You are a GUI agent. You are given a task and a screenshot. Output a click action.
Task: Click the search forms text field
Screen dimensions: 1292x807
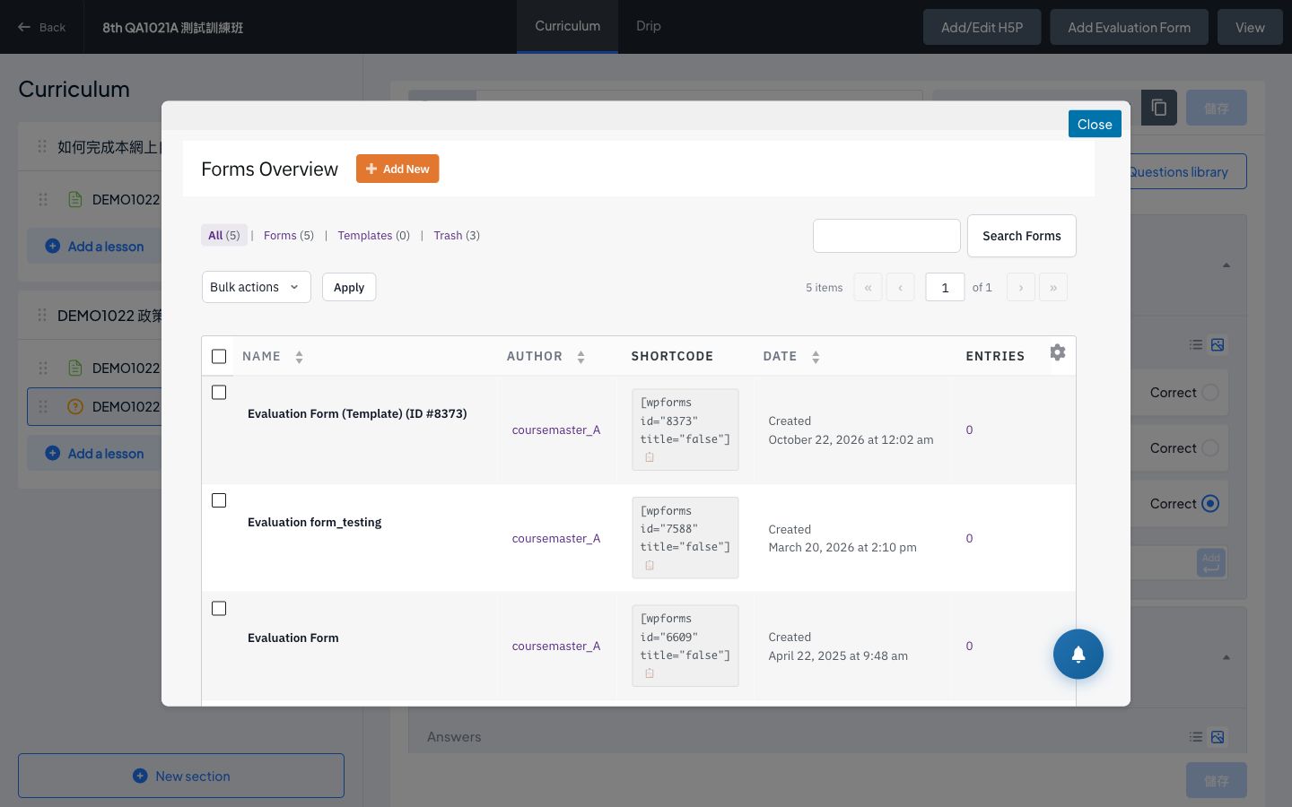tap(886, 236)
